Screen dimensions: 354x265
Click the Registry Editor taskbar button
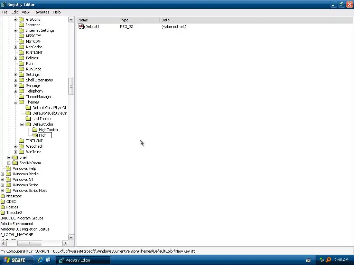coord(83,260)
